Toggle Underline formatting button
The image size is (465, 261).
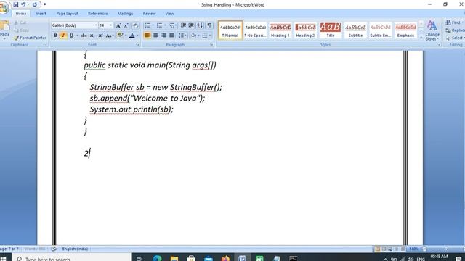[71, 36]
